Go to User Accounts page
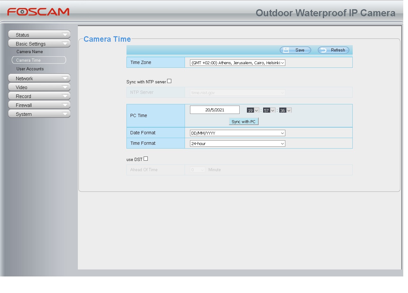Viewport: 408px width, 293px height. click(x=30, y=69)
